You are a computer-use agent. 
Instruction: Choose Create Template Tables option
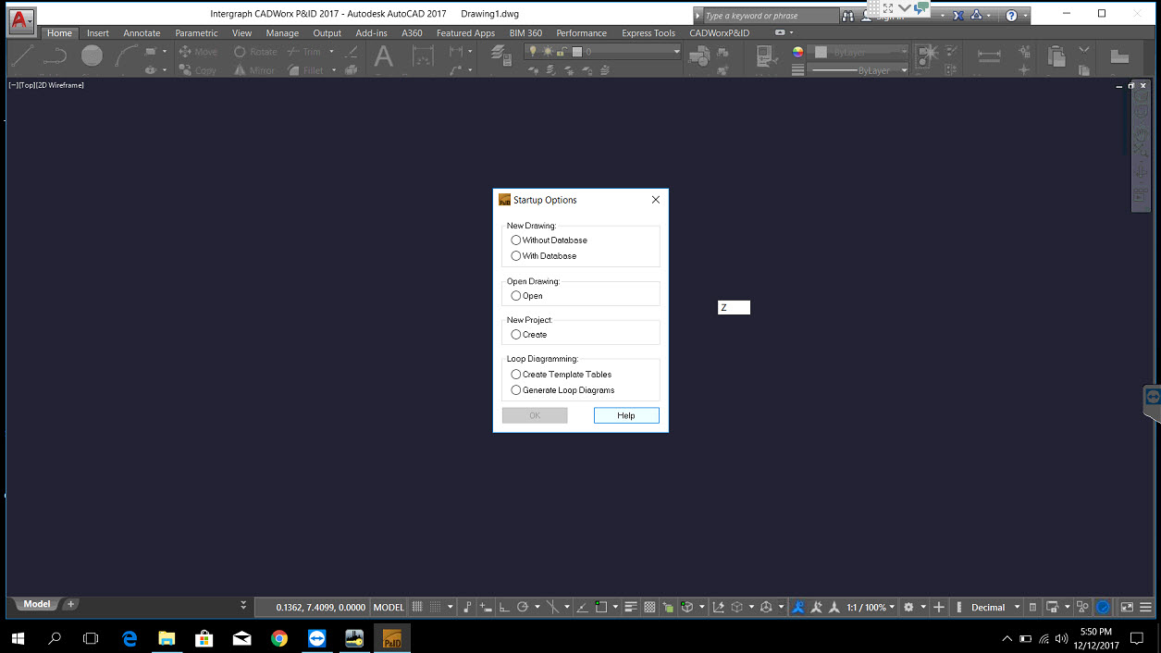click(516, 375)
